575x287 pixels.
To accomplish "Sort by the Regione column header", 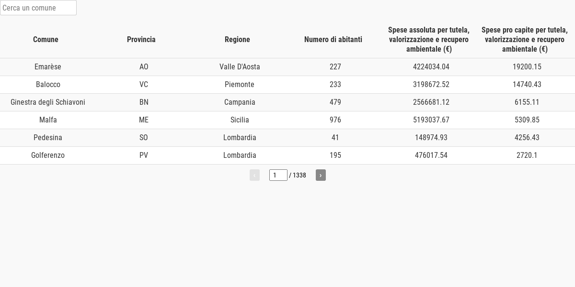I will click(x=237, y=40).
